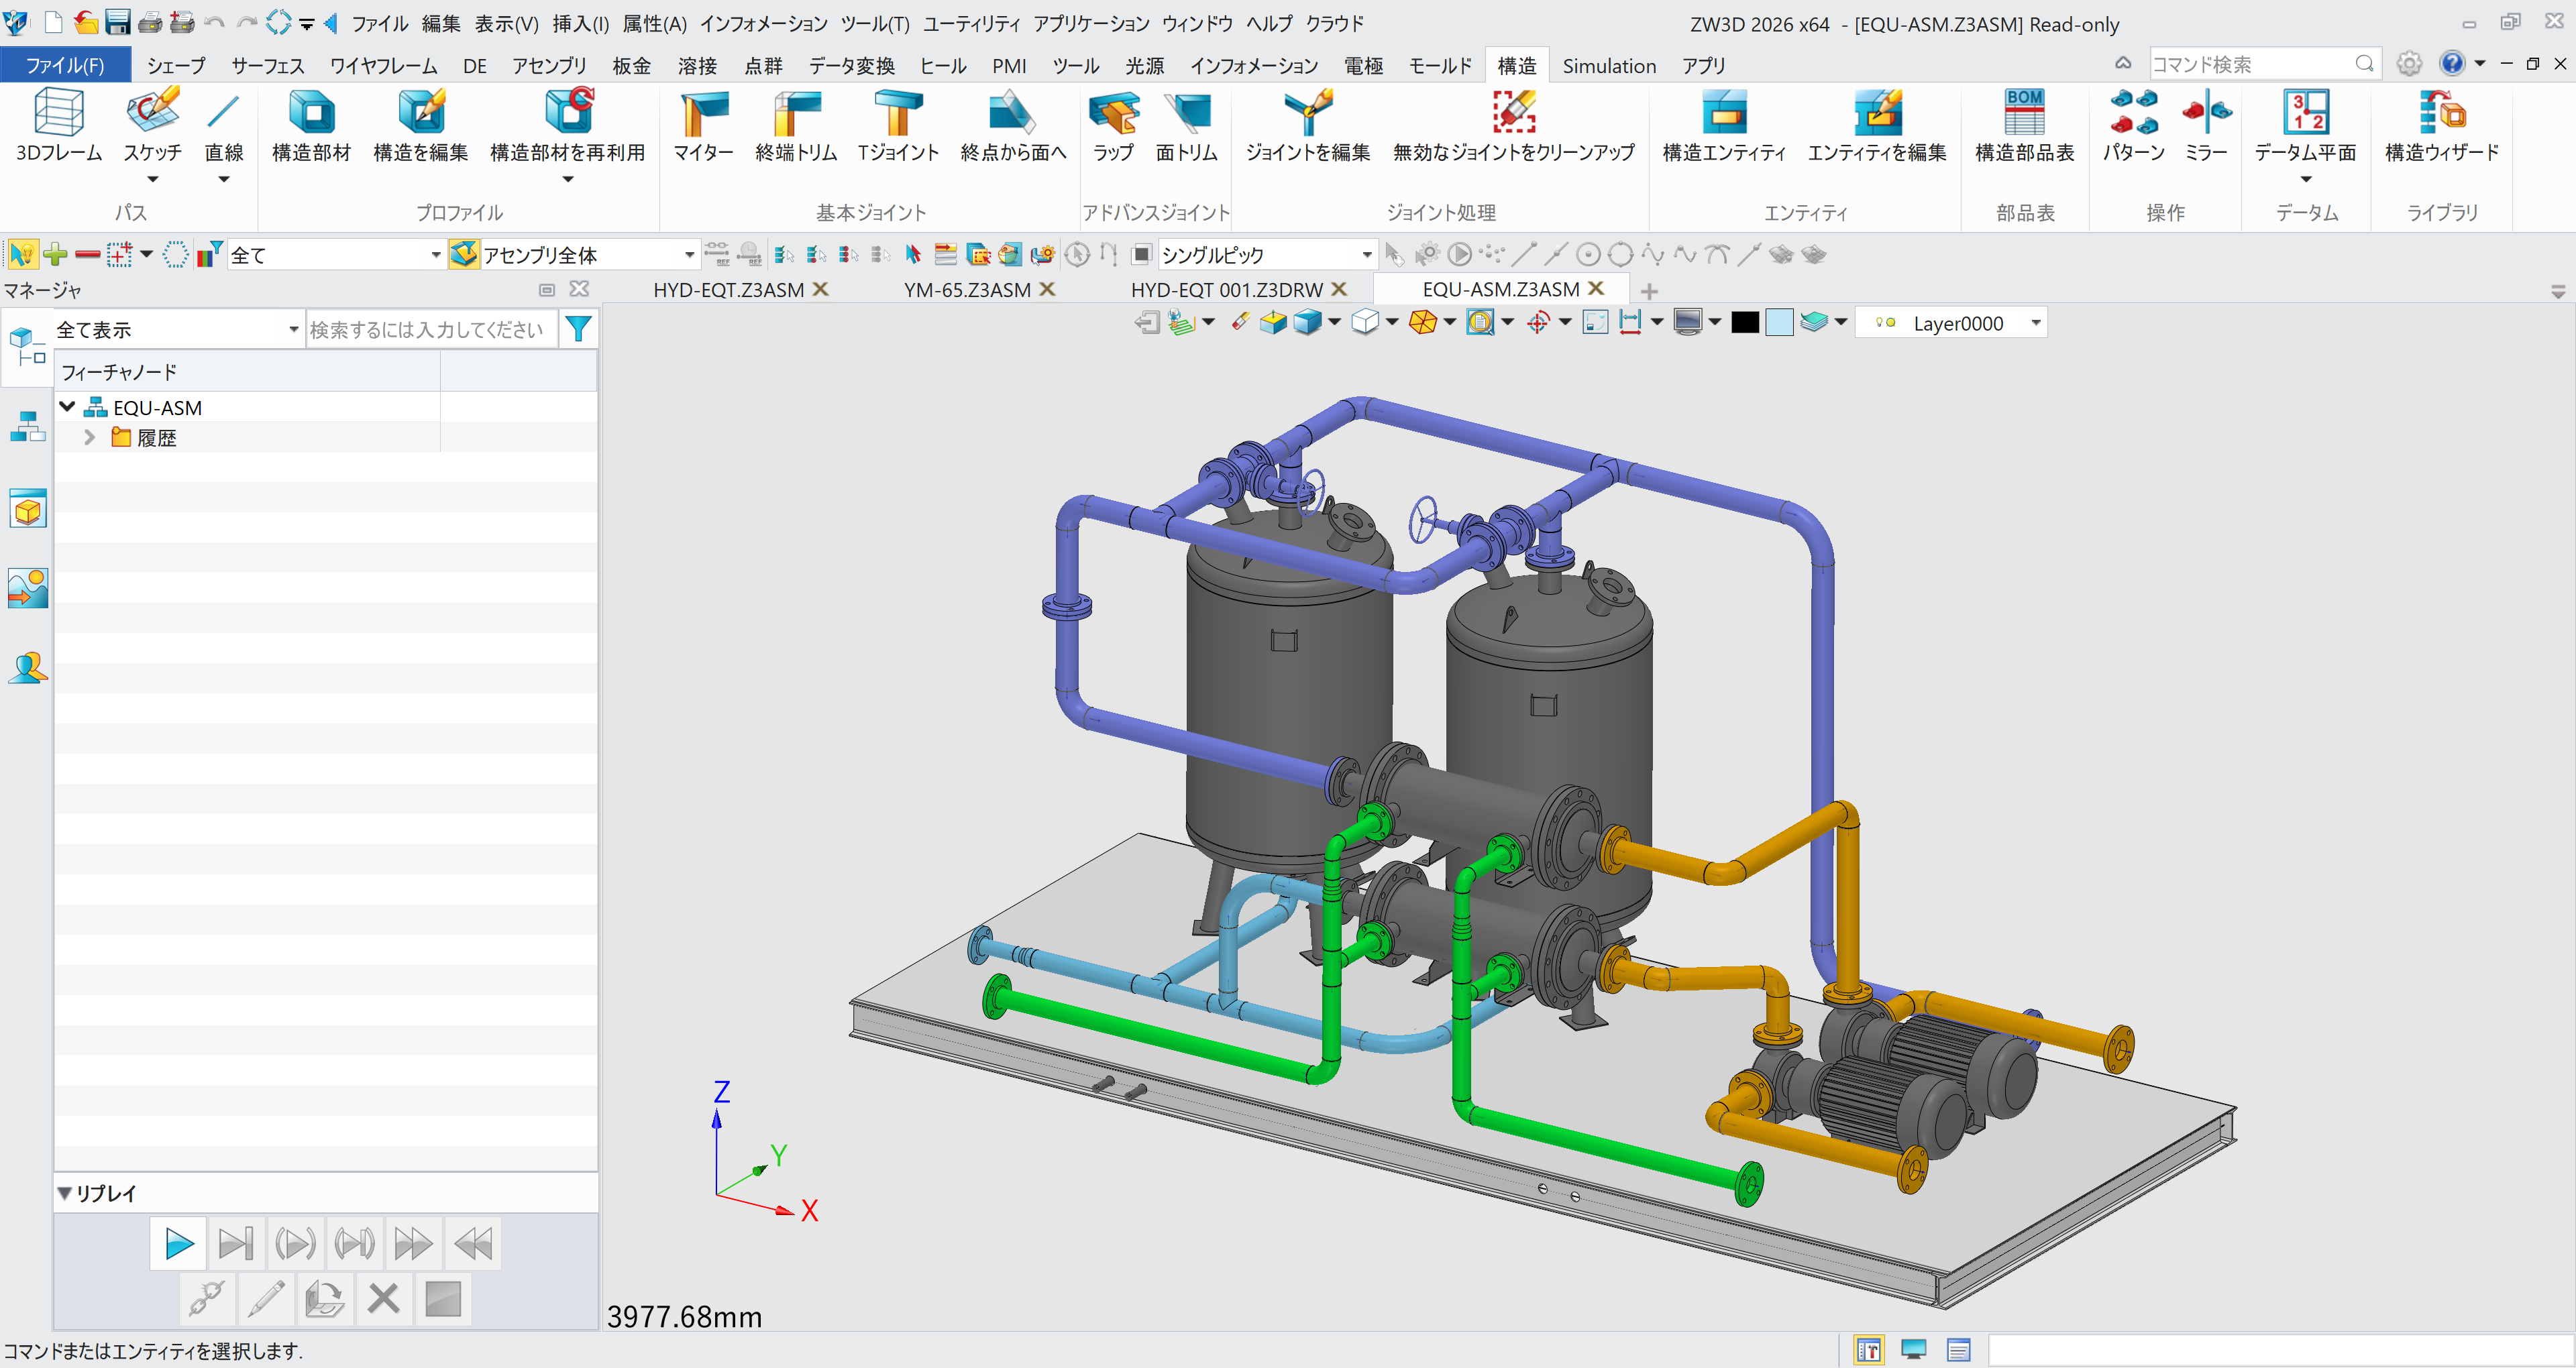The width and height of the screenshot is (2576, 1368).
Task: Open the ウィンドウ menu
Action: pyautogui.click(x=1197, y=23)
